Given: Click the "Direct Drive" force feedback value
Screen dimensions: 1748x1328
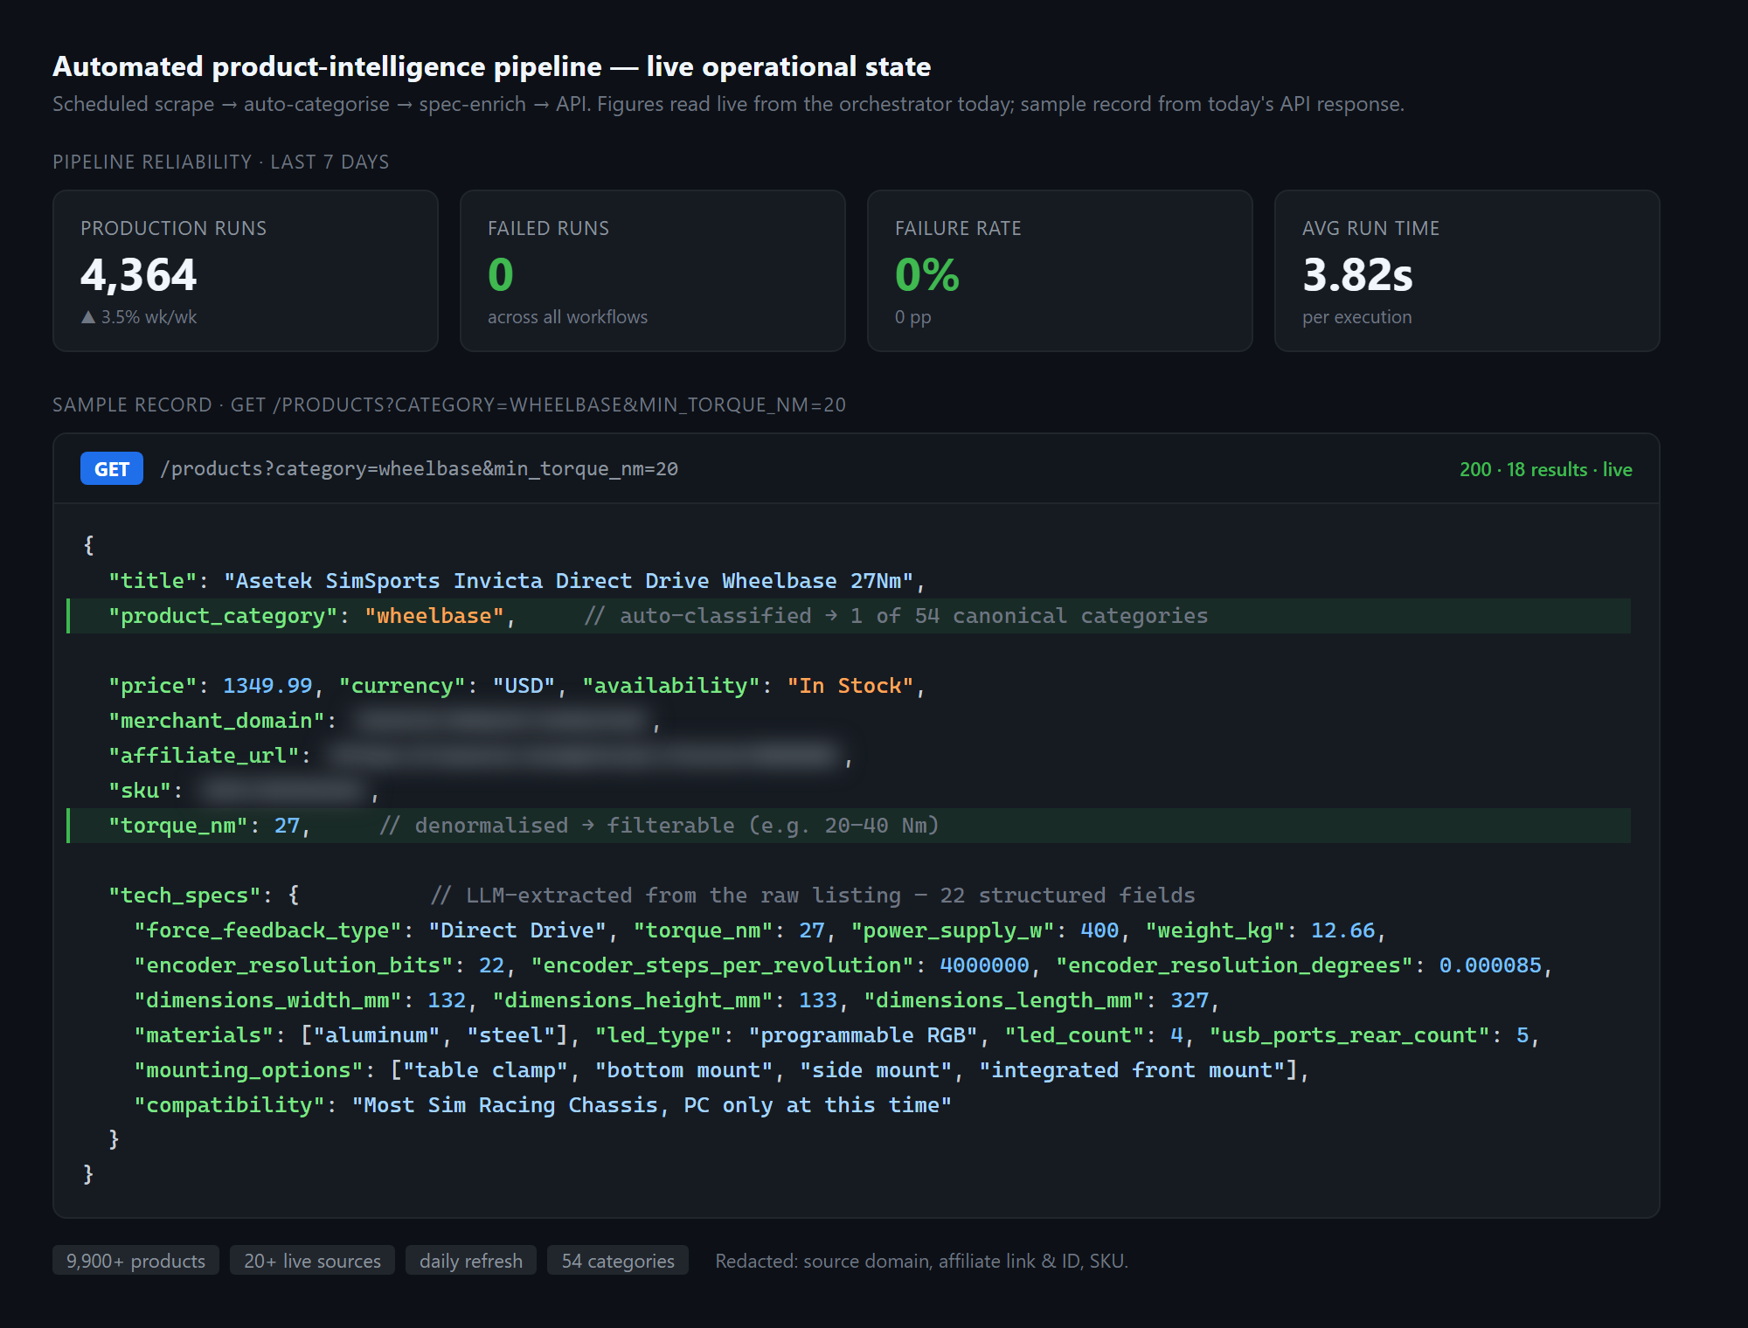Looking at the screenshot, I should [x=517, y=930].
